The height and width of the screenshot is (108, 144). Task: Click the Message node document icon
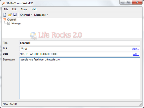point(9,23)
